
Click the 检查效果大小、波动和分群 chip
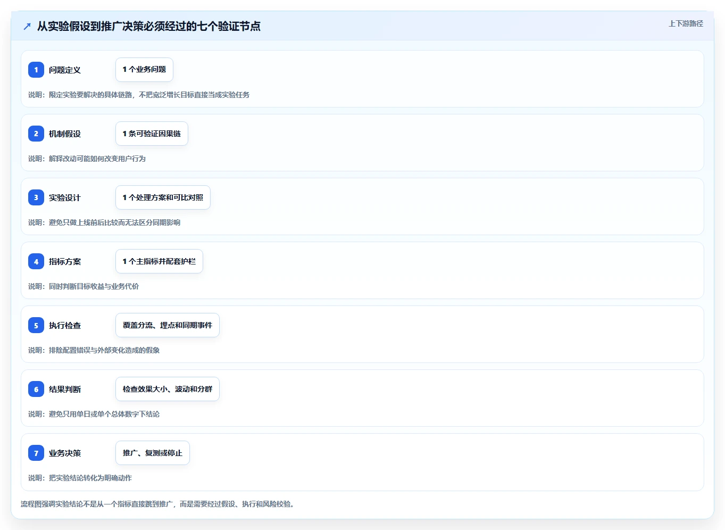click(168, 389)
